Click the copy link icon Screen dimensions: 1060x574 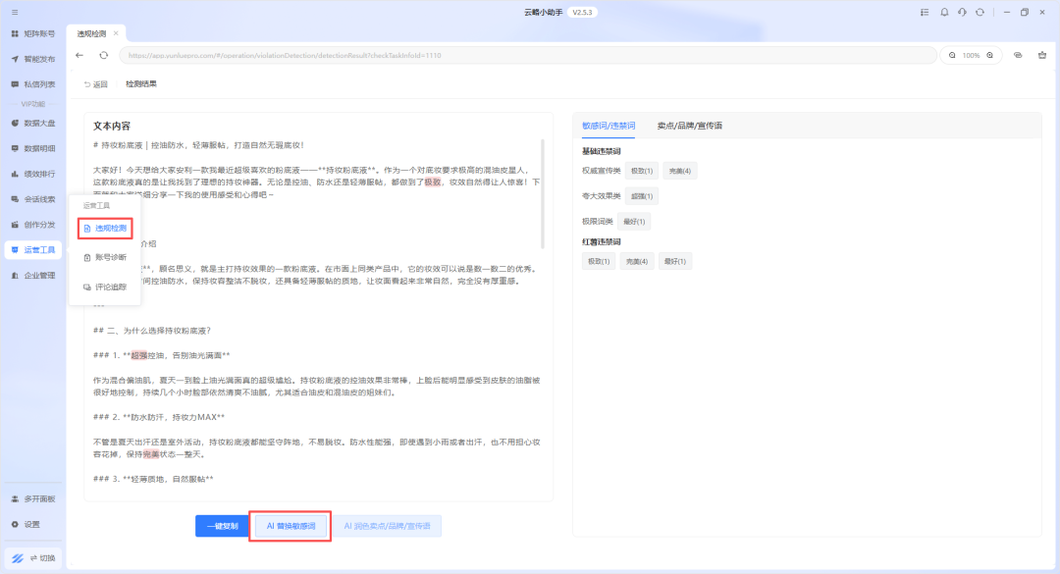1018,56
